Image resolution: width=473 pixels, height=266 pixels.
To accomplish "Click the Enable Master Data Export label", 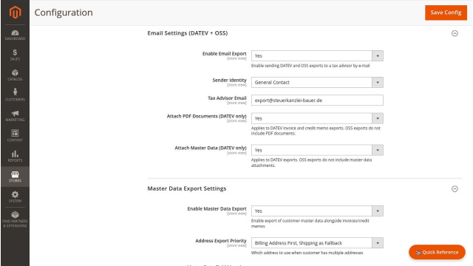I will pos(217,208).
